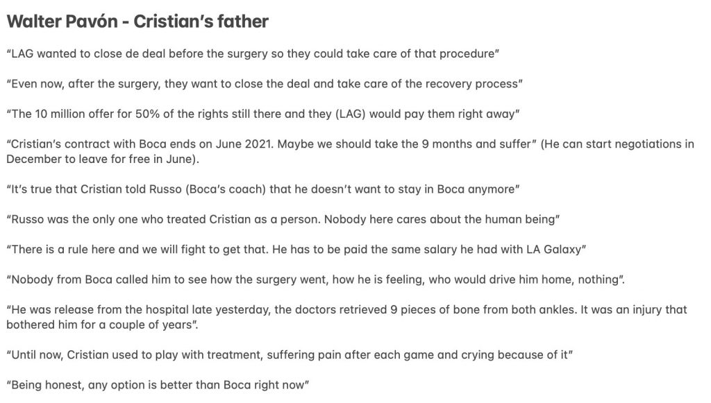711x403 pixels.
Task: Click the heading Walter Pavón - Cristian's father
Action: (x=137, y=22)
